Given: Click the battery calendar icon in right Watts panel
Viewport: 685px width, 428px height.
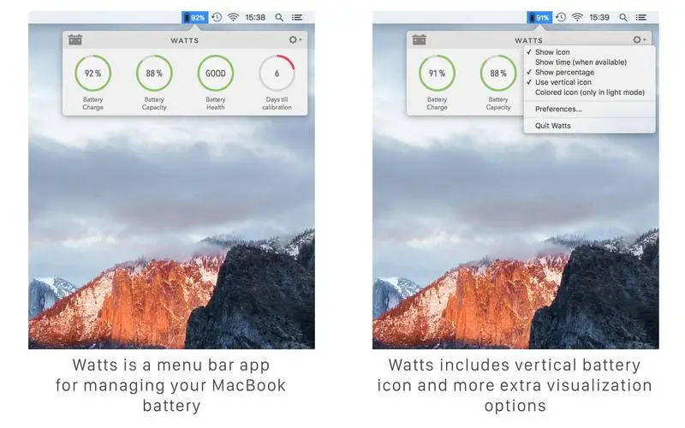Looking at the screenshot, I should [420, 39].
